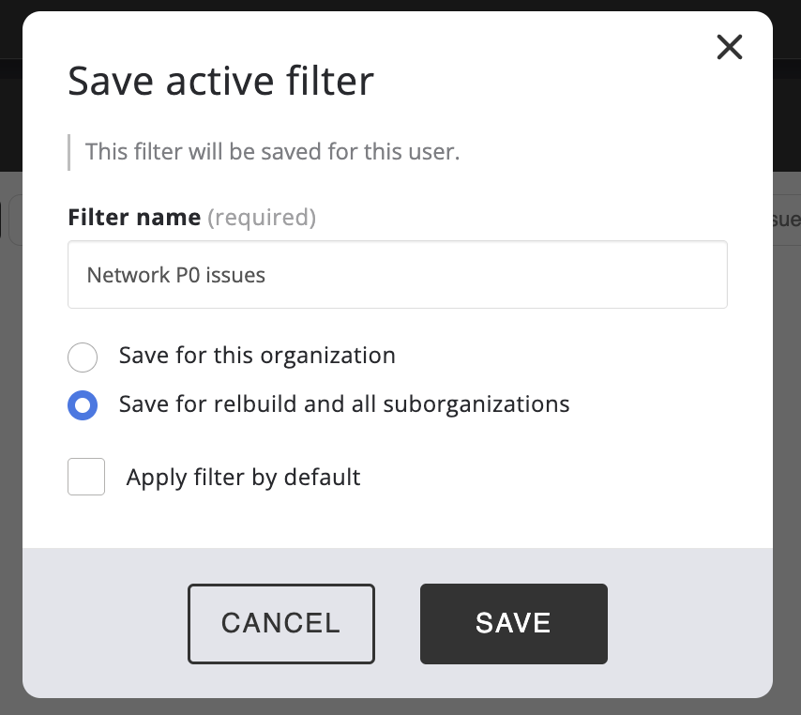Click the gray '(required)' hint text
This screenshot has width=801, height=715.
[262, 218]
